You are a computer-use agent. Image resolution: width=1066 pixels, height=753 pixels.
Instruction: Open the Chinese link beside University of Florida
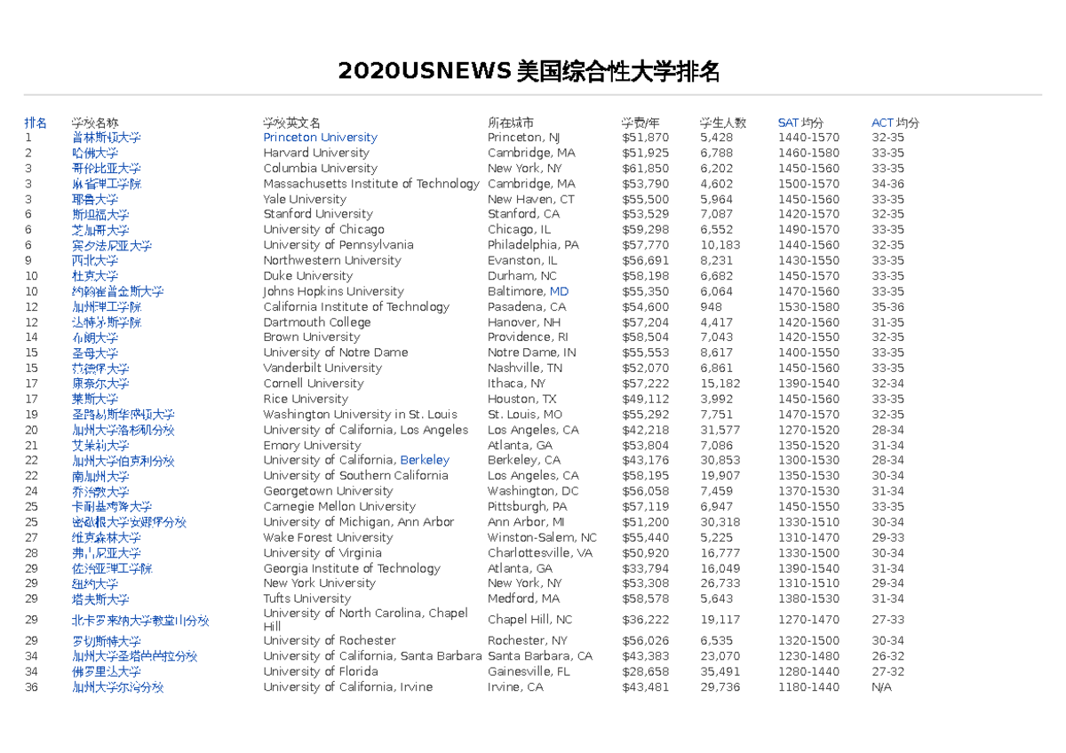pos(106,672)
